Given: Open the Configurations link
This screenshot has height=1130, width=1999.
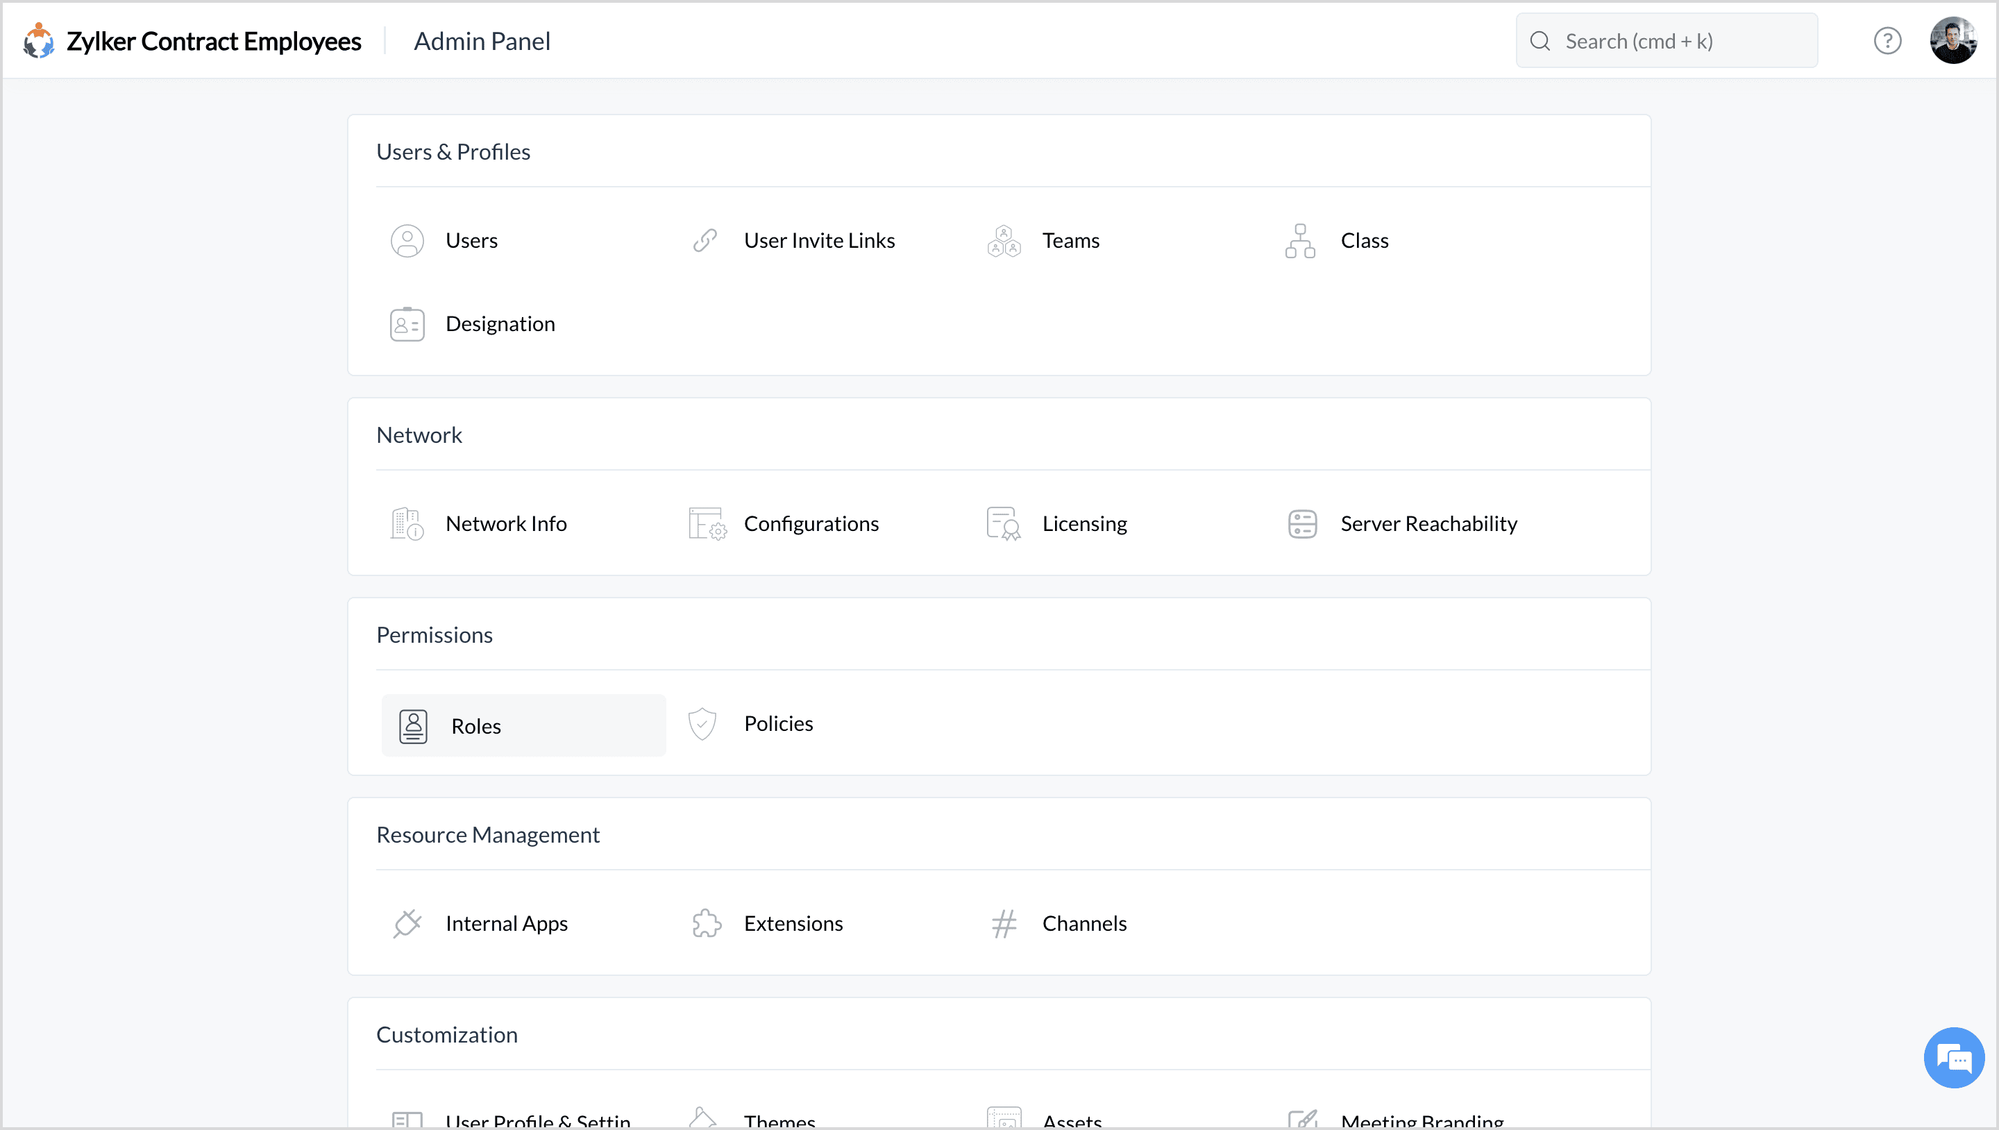Looking at the screenshot, I should coord(811,524).
